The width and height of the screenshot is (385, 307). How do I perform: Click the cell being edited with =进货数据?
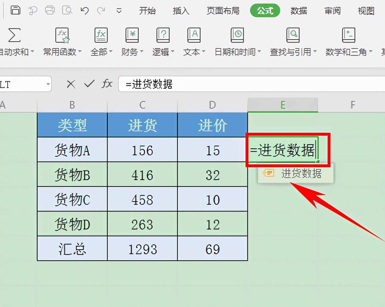point(283,150)
